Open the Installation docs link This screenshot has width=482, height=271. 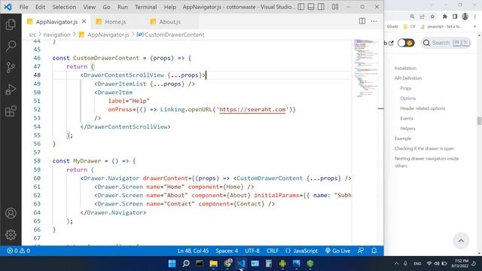click(405, 69)
